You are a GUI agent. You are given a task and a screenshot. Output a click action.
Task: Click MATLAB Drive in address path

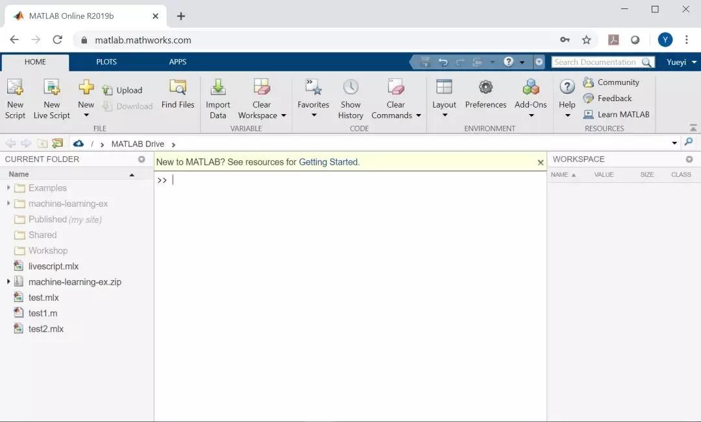coord(138,144)
